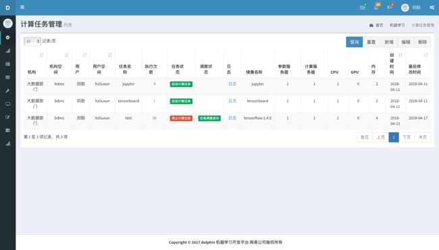The height and width of the screenshot is (250, 439).
Task: Go to 首页 in the pagination
Action: point(364,137)
